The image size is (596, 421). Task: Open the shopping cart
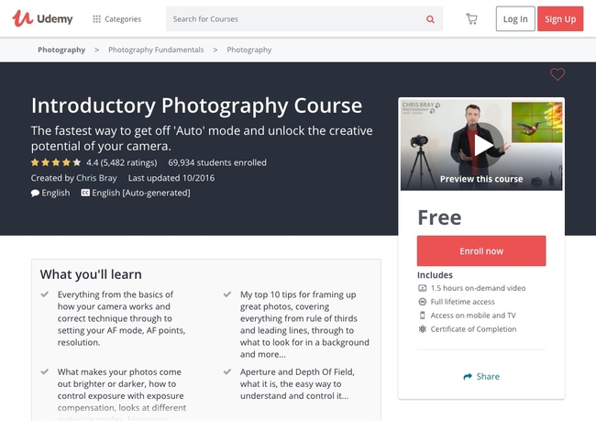coord(471,19)
